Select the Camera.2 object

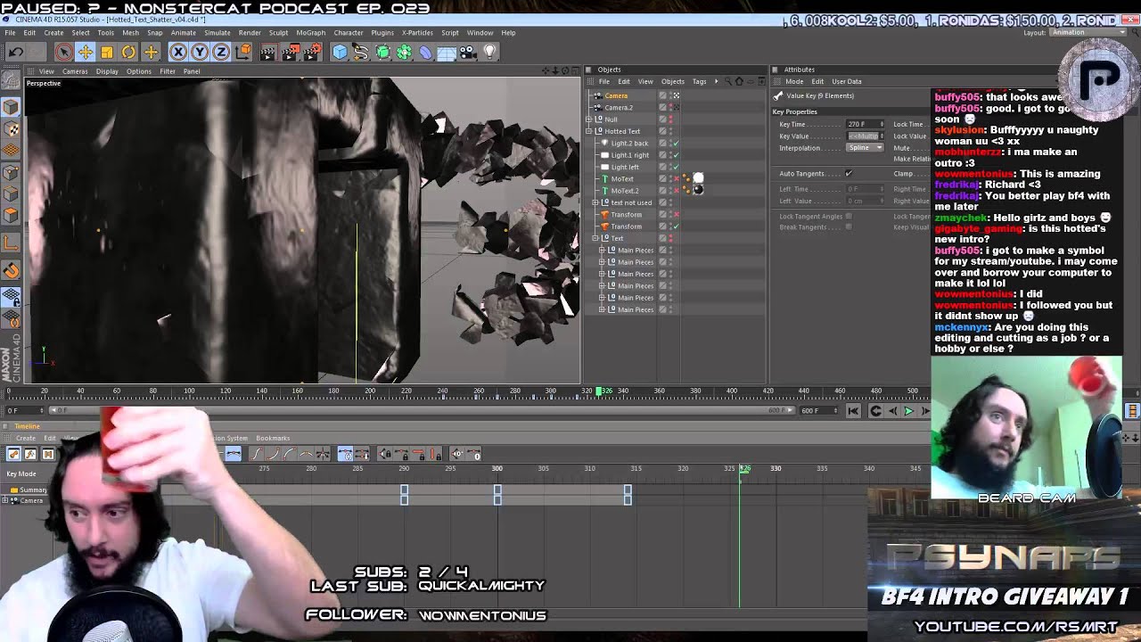619,107
